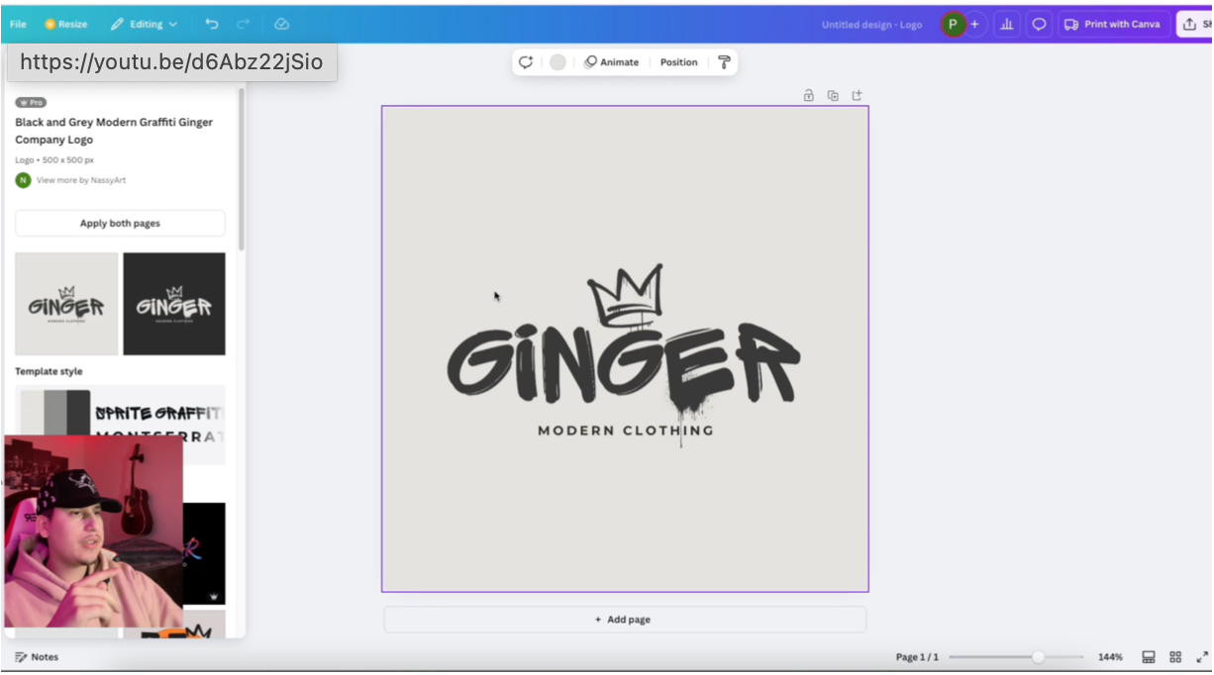Open the Analytics bar chart icon
The image size is (1214, 675).
[x=1007, y=24]
